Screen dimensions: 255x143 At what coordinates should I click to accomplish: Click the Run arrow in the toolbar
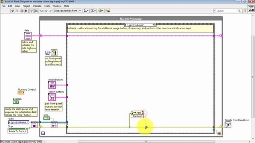12,11
